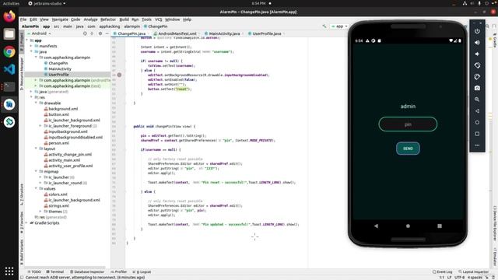Open emulator extended controls three-dots icon
Viewport: 498px width, 280px height.
477,145
